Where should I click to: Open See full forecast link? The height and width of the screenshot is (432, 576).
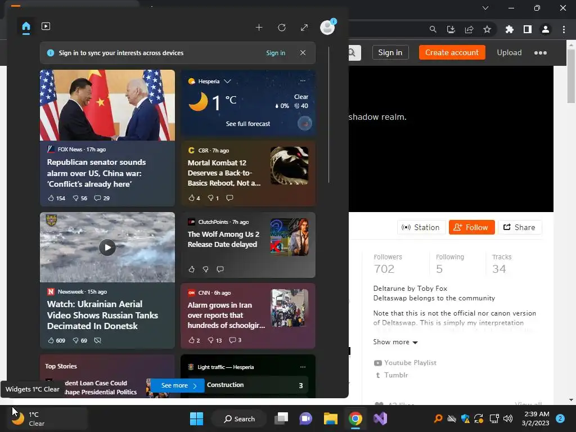coord(248,124)
